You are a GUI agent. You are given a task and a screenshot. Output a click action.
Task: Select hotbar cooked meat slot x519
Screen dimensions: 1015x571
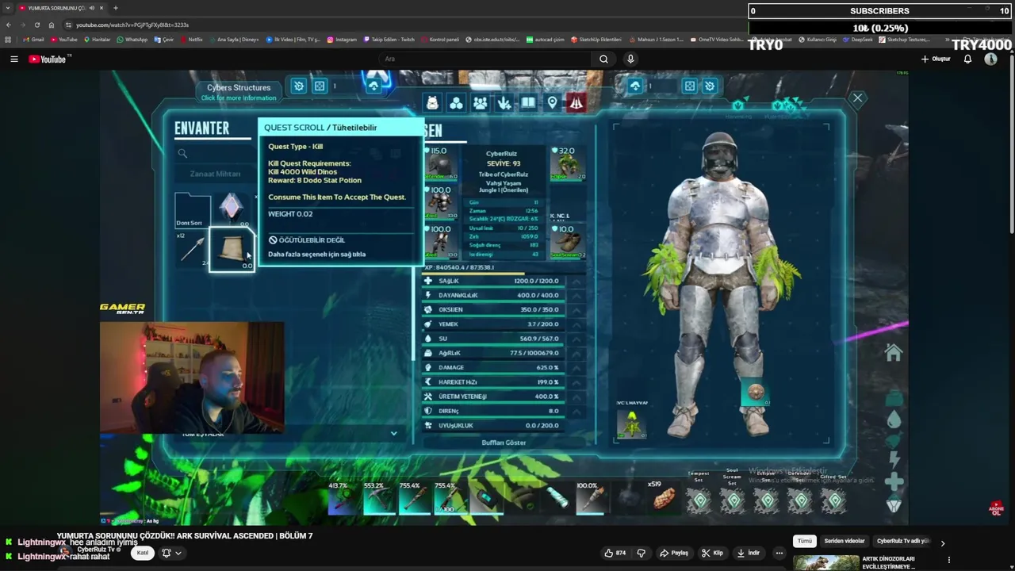(x=663, y=498)
